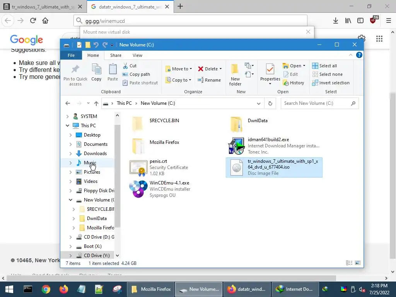Click Search New Volume (C:) field
Screen dimensions: 396x297
point(319,103)
